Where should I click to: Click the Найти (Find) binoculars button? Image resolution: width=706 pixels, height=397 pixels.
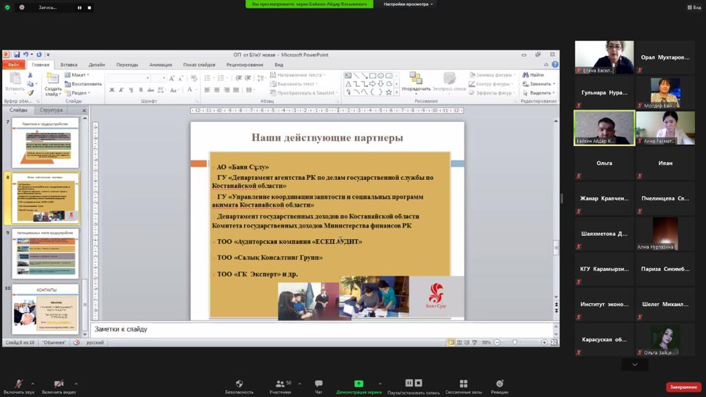click(x=533, y=74)
